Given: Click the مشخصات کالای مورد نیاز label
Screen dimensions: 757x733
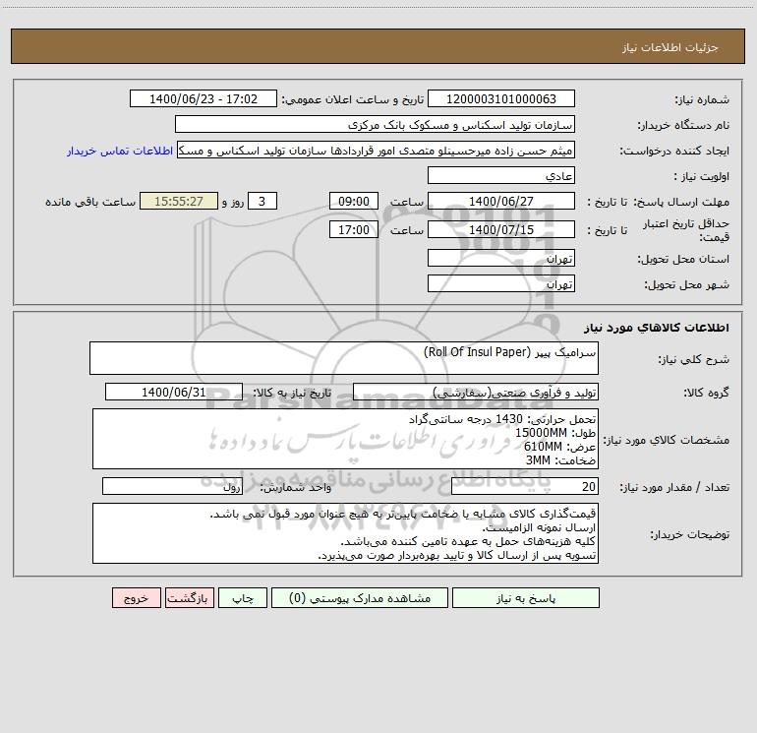Looking at the screenshot, I should tap(667, 440).
